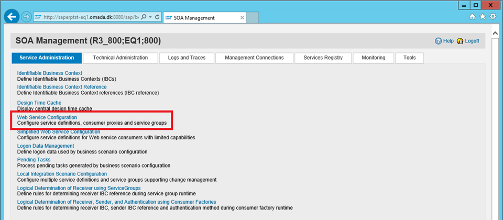The image size is (503, 220).
Task: Switch to the Tools tab
Action: pyautogui.click(x=410, y=58)
